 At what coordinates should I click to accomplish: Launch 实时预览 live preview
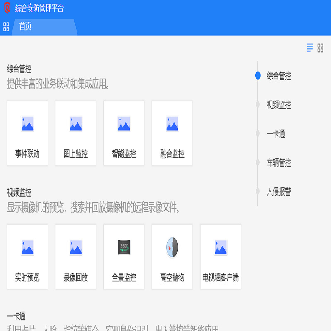tap(27, 257)
